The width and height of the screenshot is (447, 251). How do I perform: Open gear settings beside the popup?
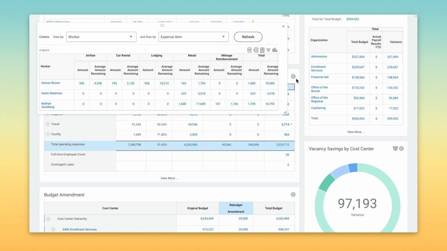[293, 76]
